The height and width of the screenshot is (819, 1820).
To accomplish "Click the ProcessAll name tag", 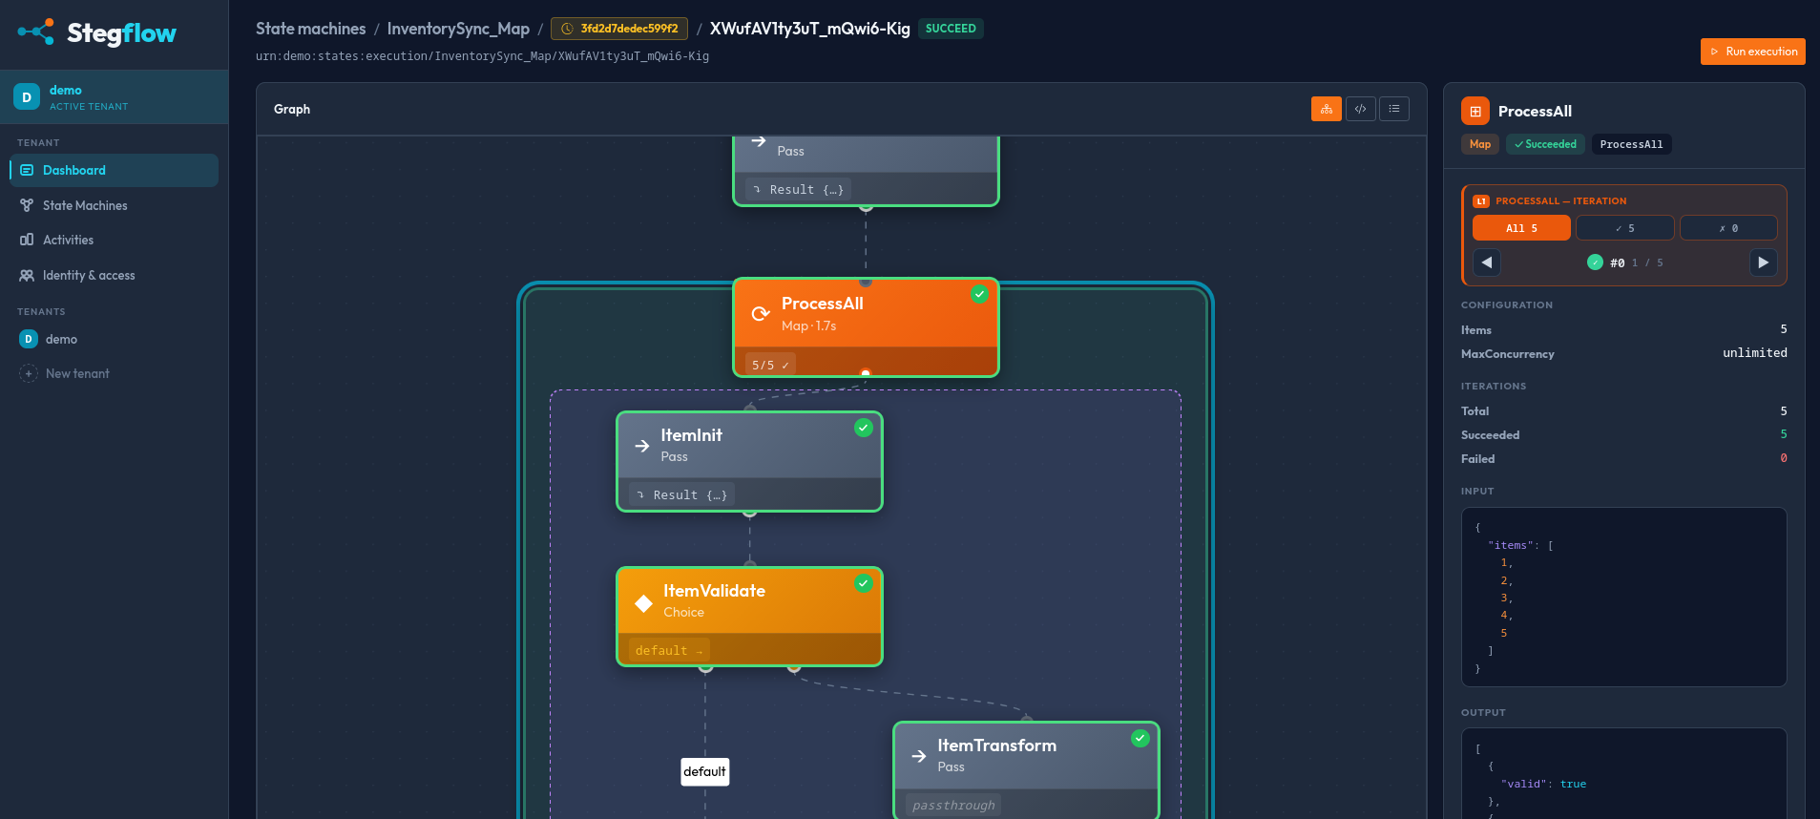I will click(x=1631, y=144).
